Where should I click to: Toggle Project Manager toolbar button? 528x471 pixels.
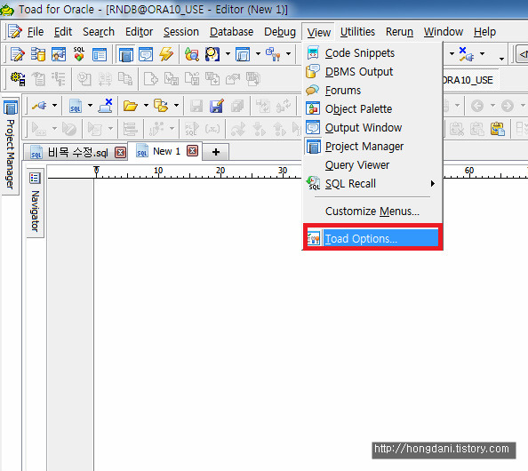tap(126, 54)
